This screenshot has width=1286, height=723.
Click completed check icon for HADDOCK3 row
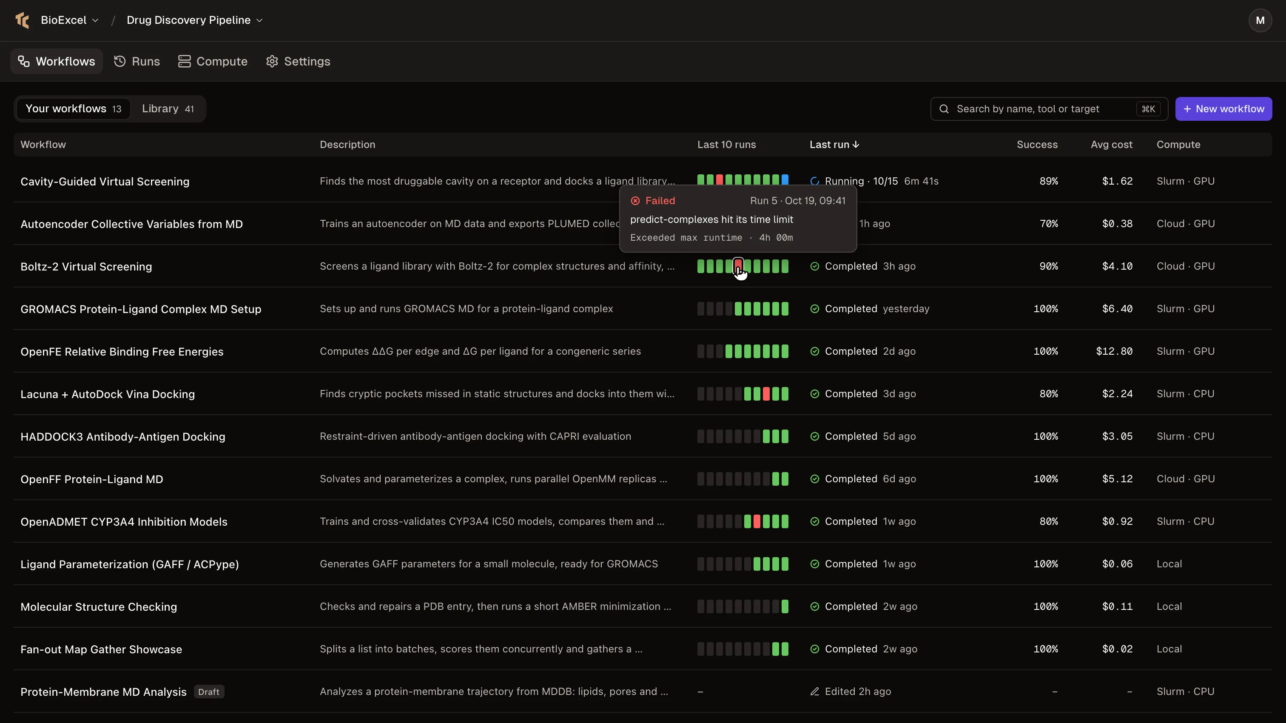(x=815, y=436)
